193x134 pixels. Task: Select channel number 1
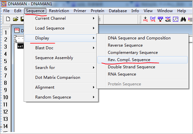point(6,33)
